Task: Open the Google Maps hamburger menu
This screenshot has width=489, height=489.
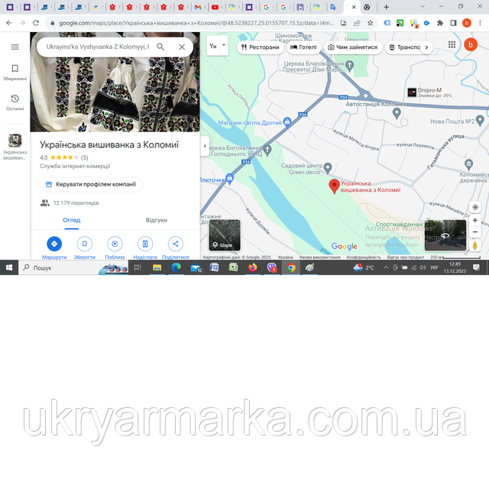Action: click(x=15, y=47)
